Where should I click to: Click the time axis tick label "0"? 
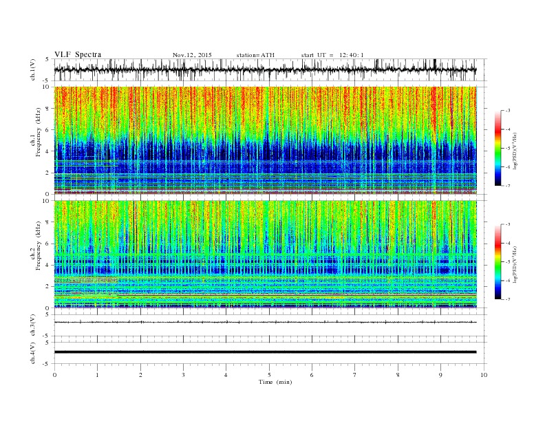click(54, 375)
